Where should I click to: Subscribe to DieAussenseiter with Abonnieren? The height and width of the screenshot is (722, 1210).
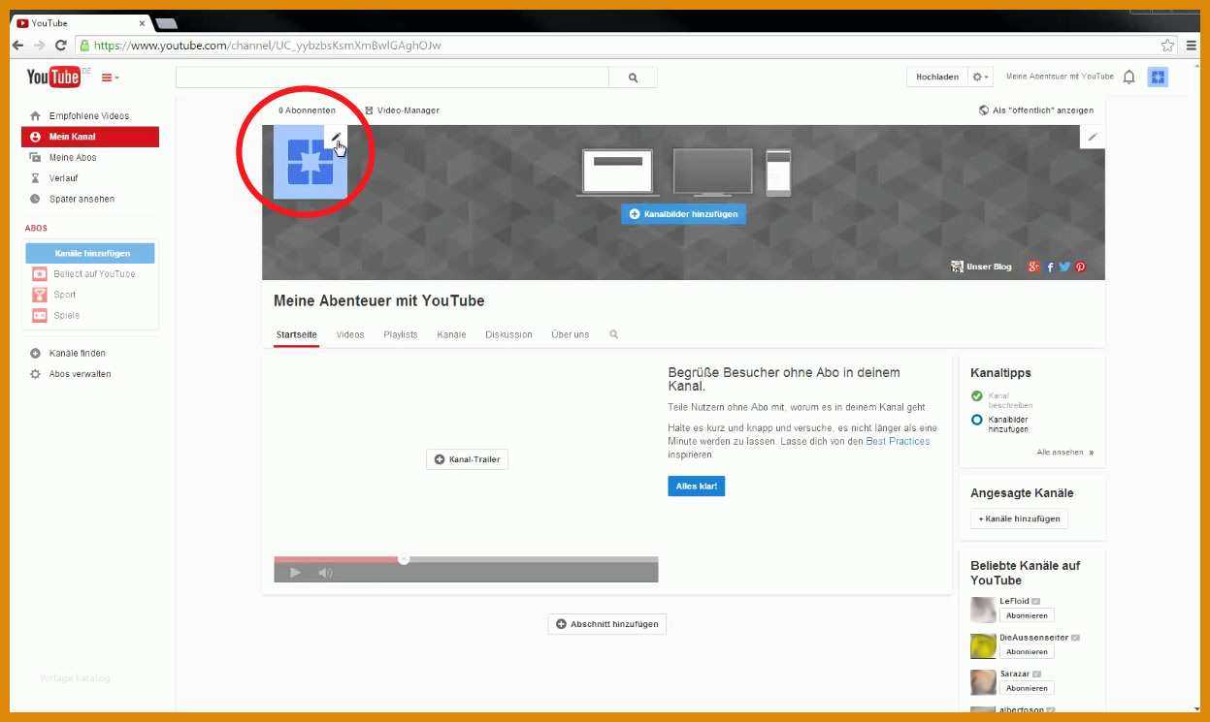[1027, 652]
